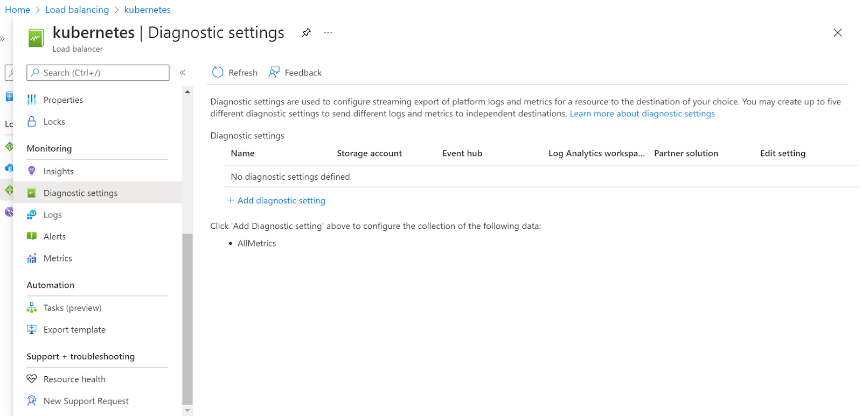Select the Locks padlock icon
862x416 pixels.
click(x=32, y=122)
